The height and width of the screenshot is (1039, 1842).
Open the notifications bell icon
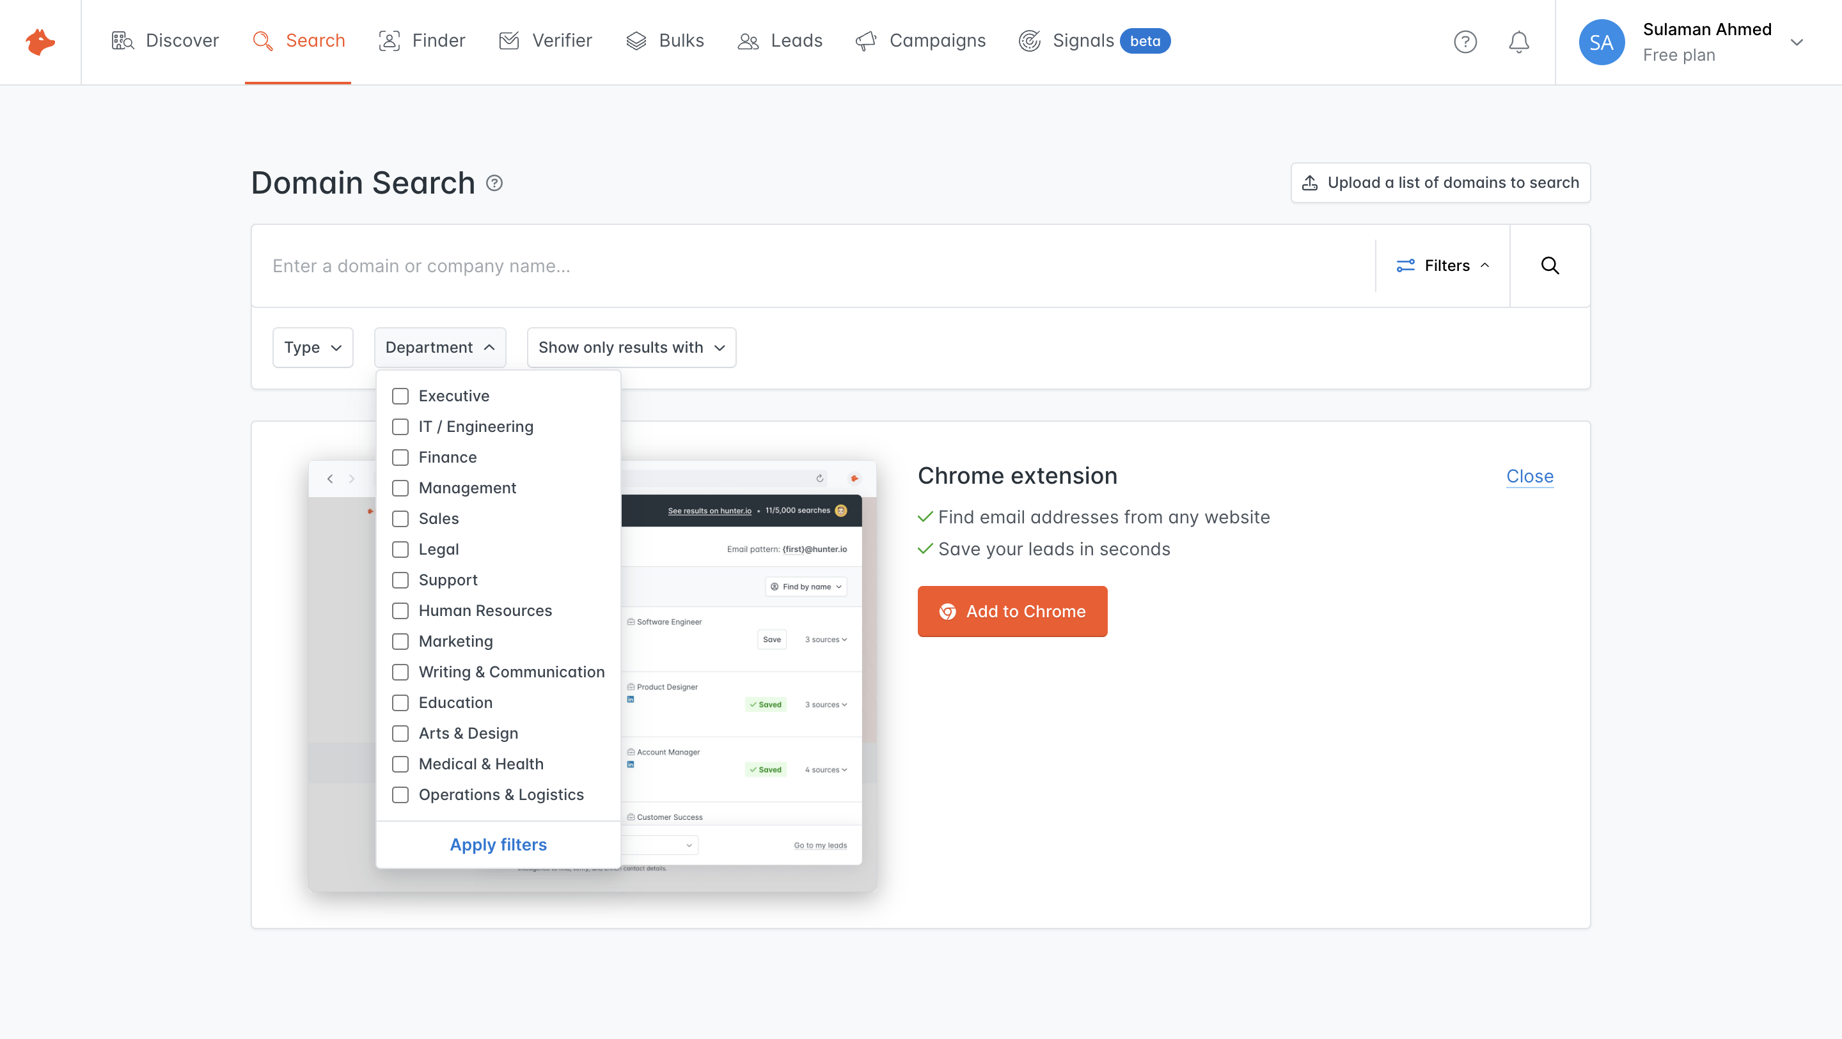1518,42
